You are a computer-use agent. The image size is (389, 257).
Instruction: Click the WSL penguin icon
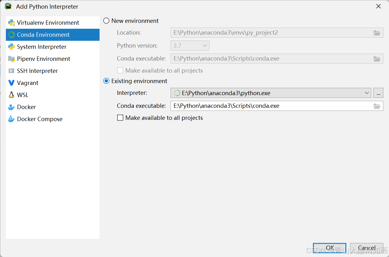pos(12,95)
